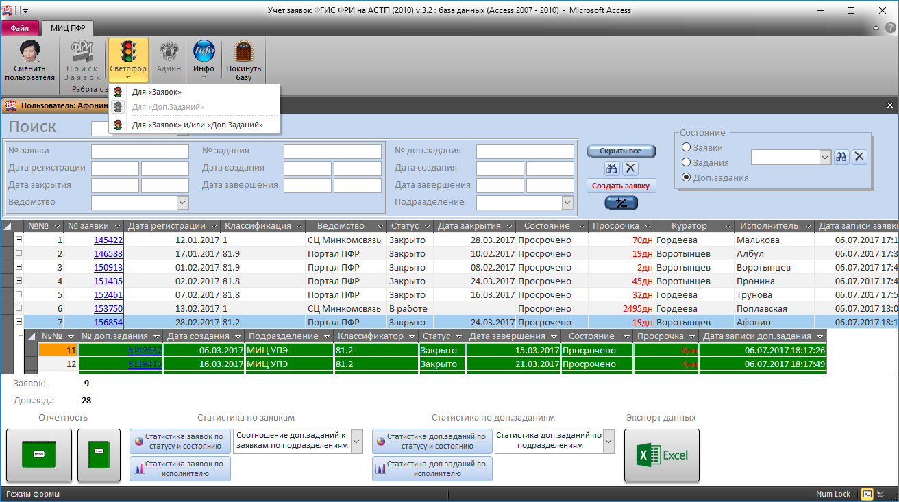The height and width of the screenshot is (502, 899).
Task: Choose Для «Заявок» menu item
Action: coord(157,92)
